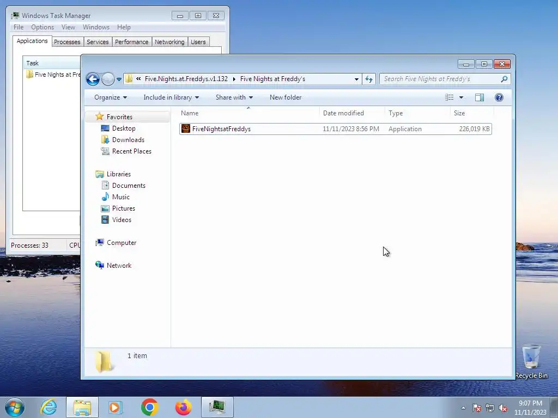Open the Videos library
This screenshot has height=418, width=558.
122,220
